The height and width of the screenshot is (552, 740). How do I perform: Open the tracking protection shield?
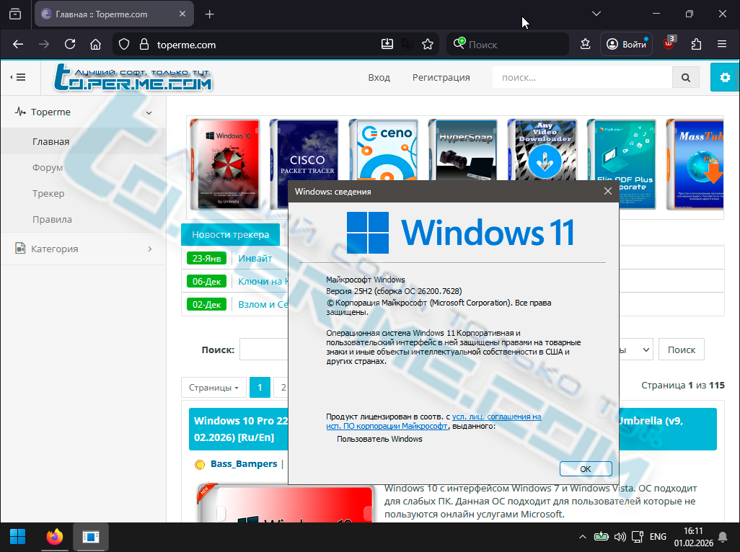[x=123, y=44]
